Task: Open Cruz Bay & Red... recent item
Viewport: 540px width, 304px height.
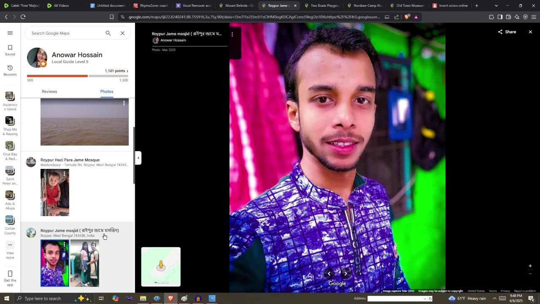Action: 10,151
